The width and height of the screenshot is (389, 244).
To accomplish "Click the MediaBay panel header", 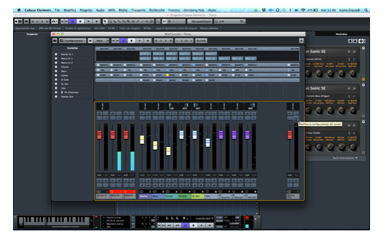I will coord(342,34).
